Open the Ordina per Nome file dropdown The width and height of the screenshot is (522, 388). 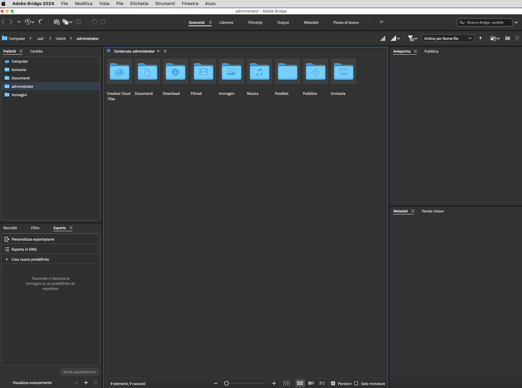448,39
